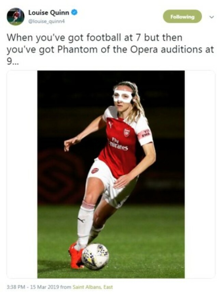
Task: Open the tweet options chevron menu
Action: point(211,17)
